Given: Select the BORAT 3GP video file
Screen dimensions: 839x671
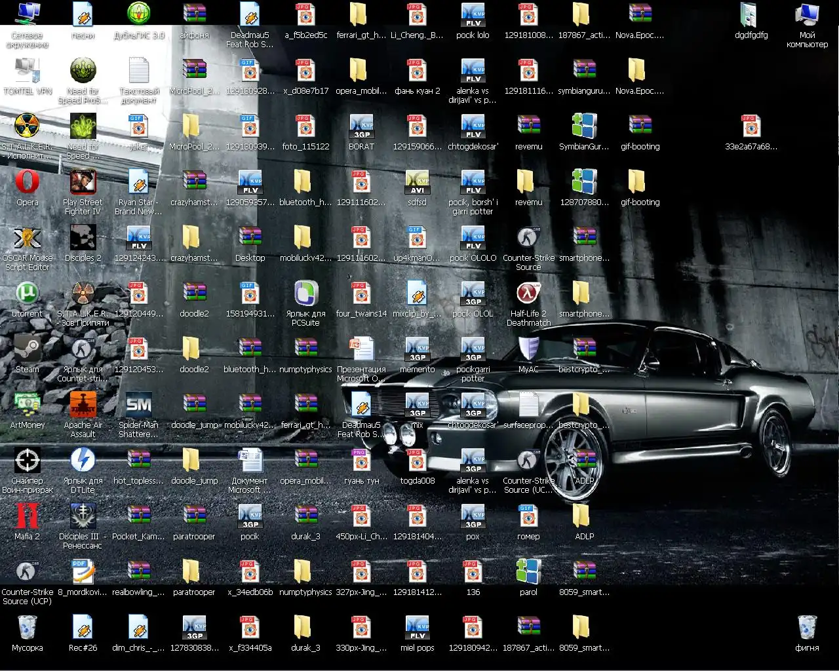Looking at the screenshot, I should tap(361, 126).
